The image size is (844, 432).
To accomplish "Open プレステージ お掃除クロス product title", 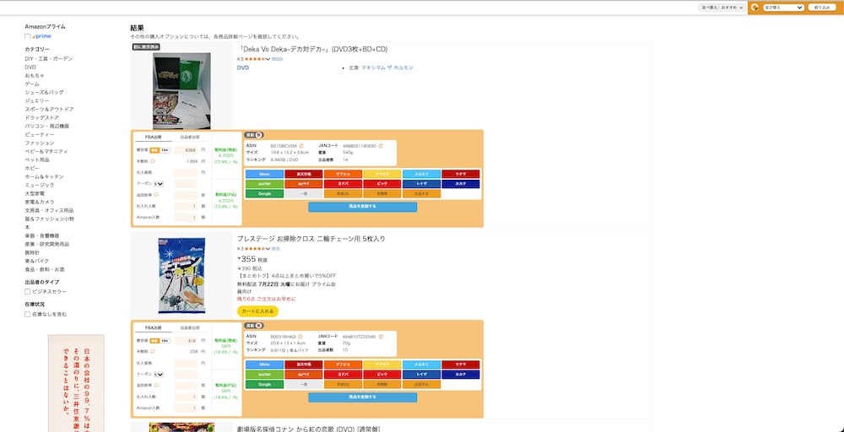I will coord(311,239).
